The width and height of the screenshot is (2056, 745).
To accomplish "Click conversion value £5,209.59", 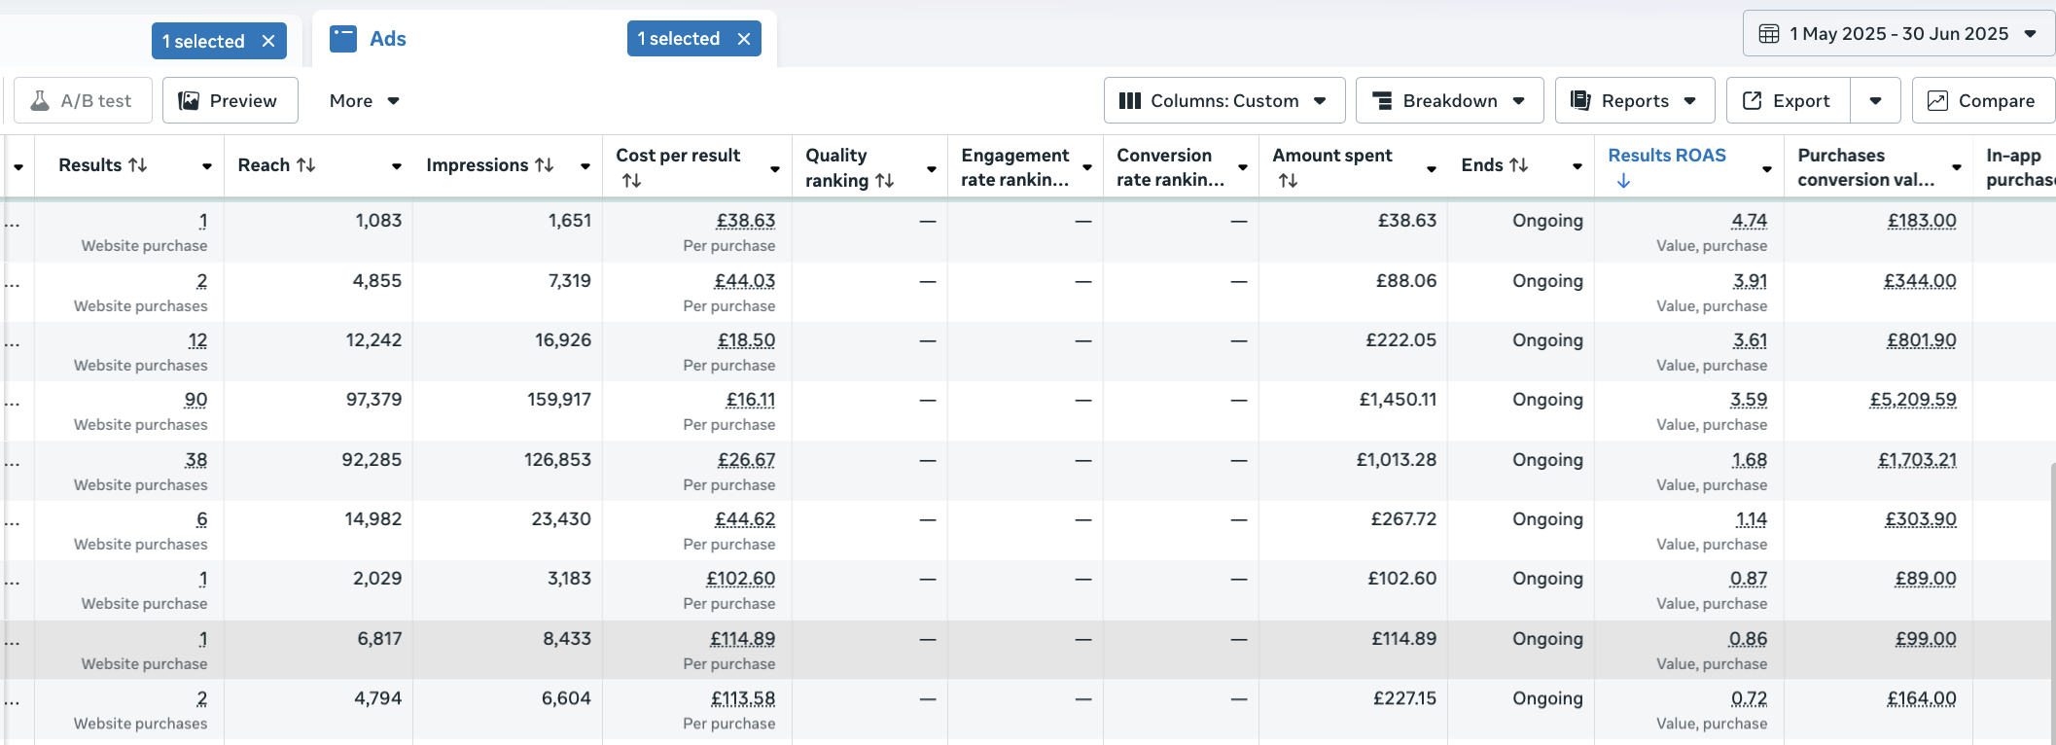I will coord(1913,400).
